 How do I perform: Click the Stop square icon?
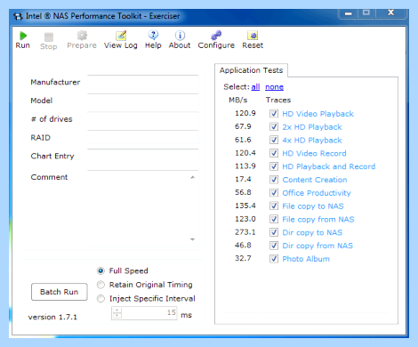pyautogui.click(x=49, y=36)
